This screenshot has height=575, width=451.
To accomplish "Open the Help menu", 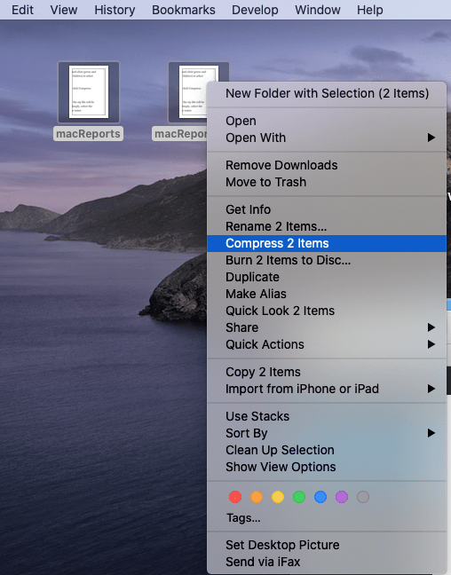I will click(370, 10).
